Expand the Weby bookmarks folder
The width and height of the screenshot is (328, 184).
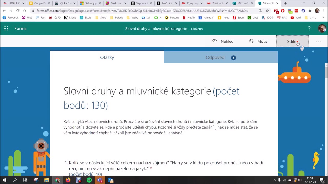coord(132,18)
